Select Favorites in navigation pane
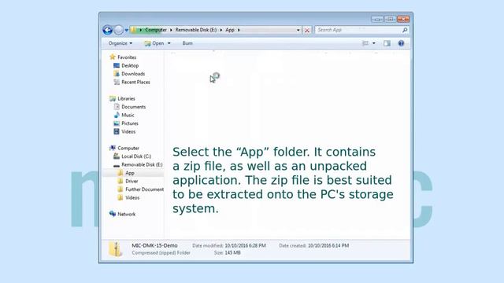The width and height of the screenshot is (504, 283). pos(127,57)
